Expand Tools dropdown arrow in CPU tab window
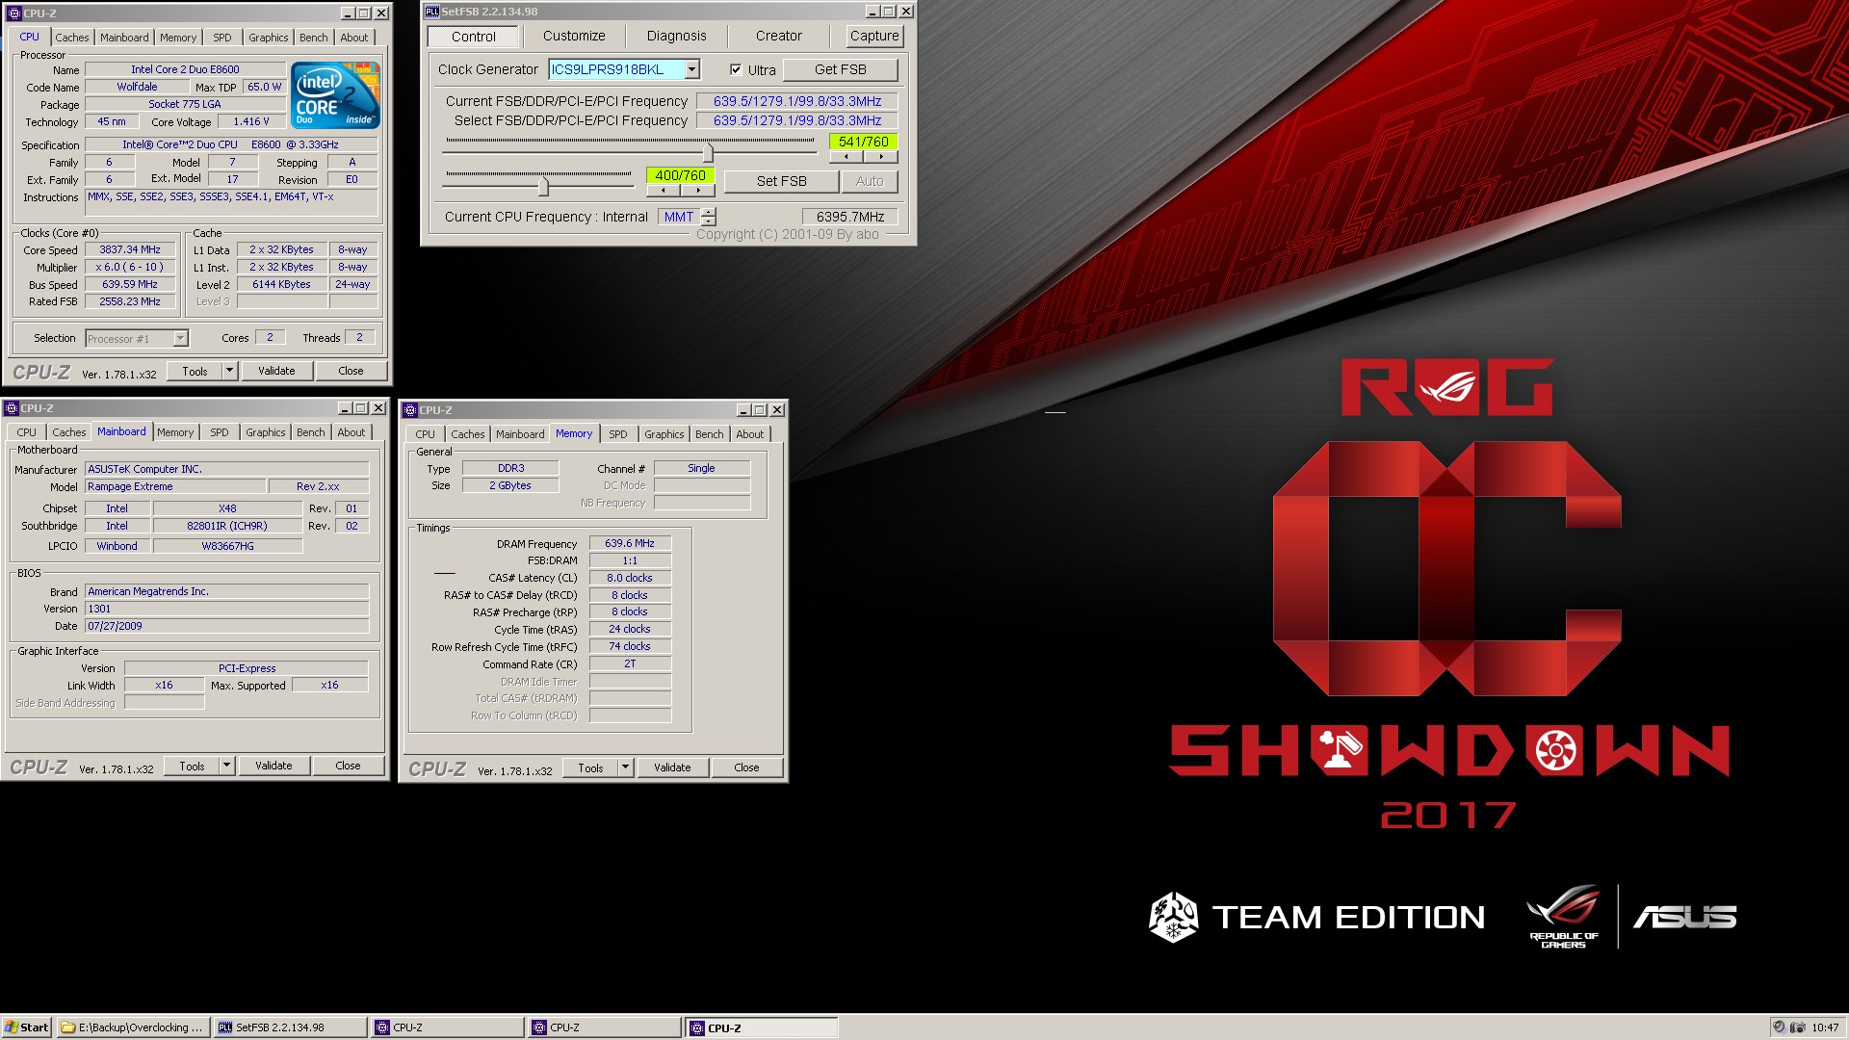1849x1040 pixels. (229, 371)
